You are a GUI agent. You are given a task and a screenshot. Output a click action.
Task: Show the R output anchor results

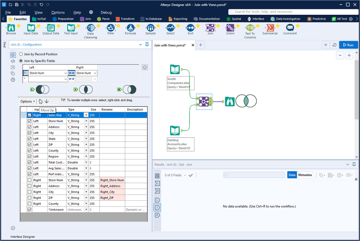pos(157,215)
